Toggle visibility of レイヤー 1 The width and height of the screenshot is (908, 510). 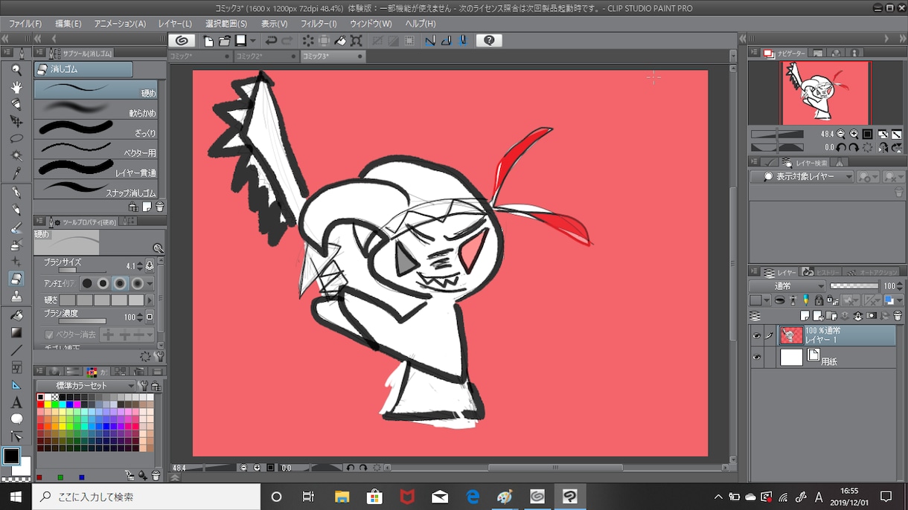(x=757, y=336)
